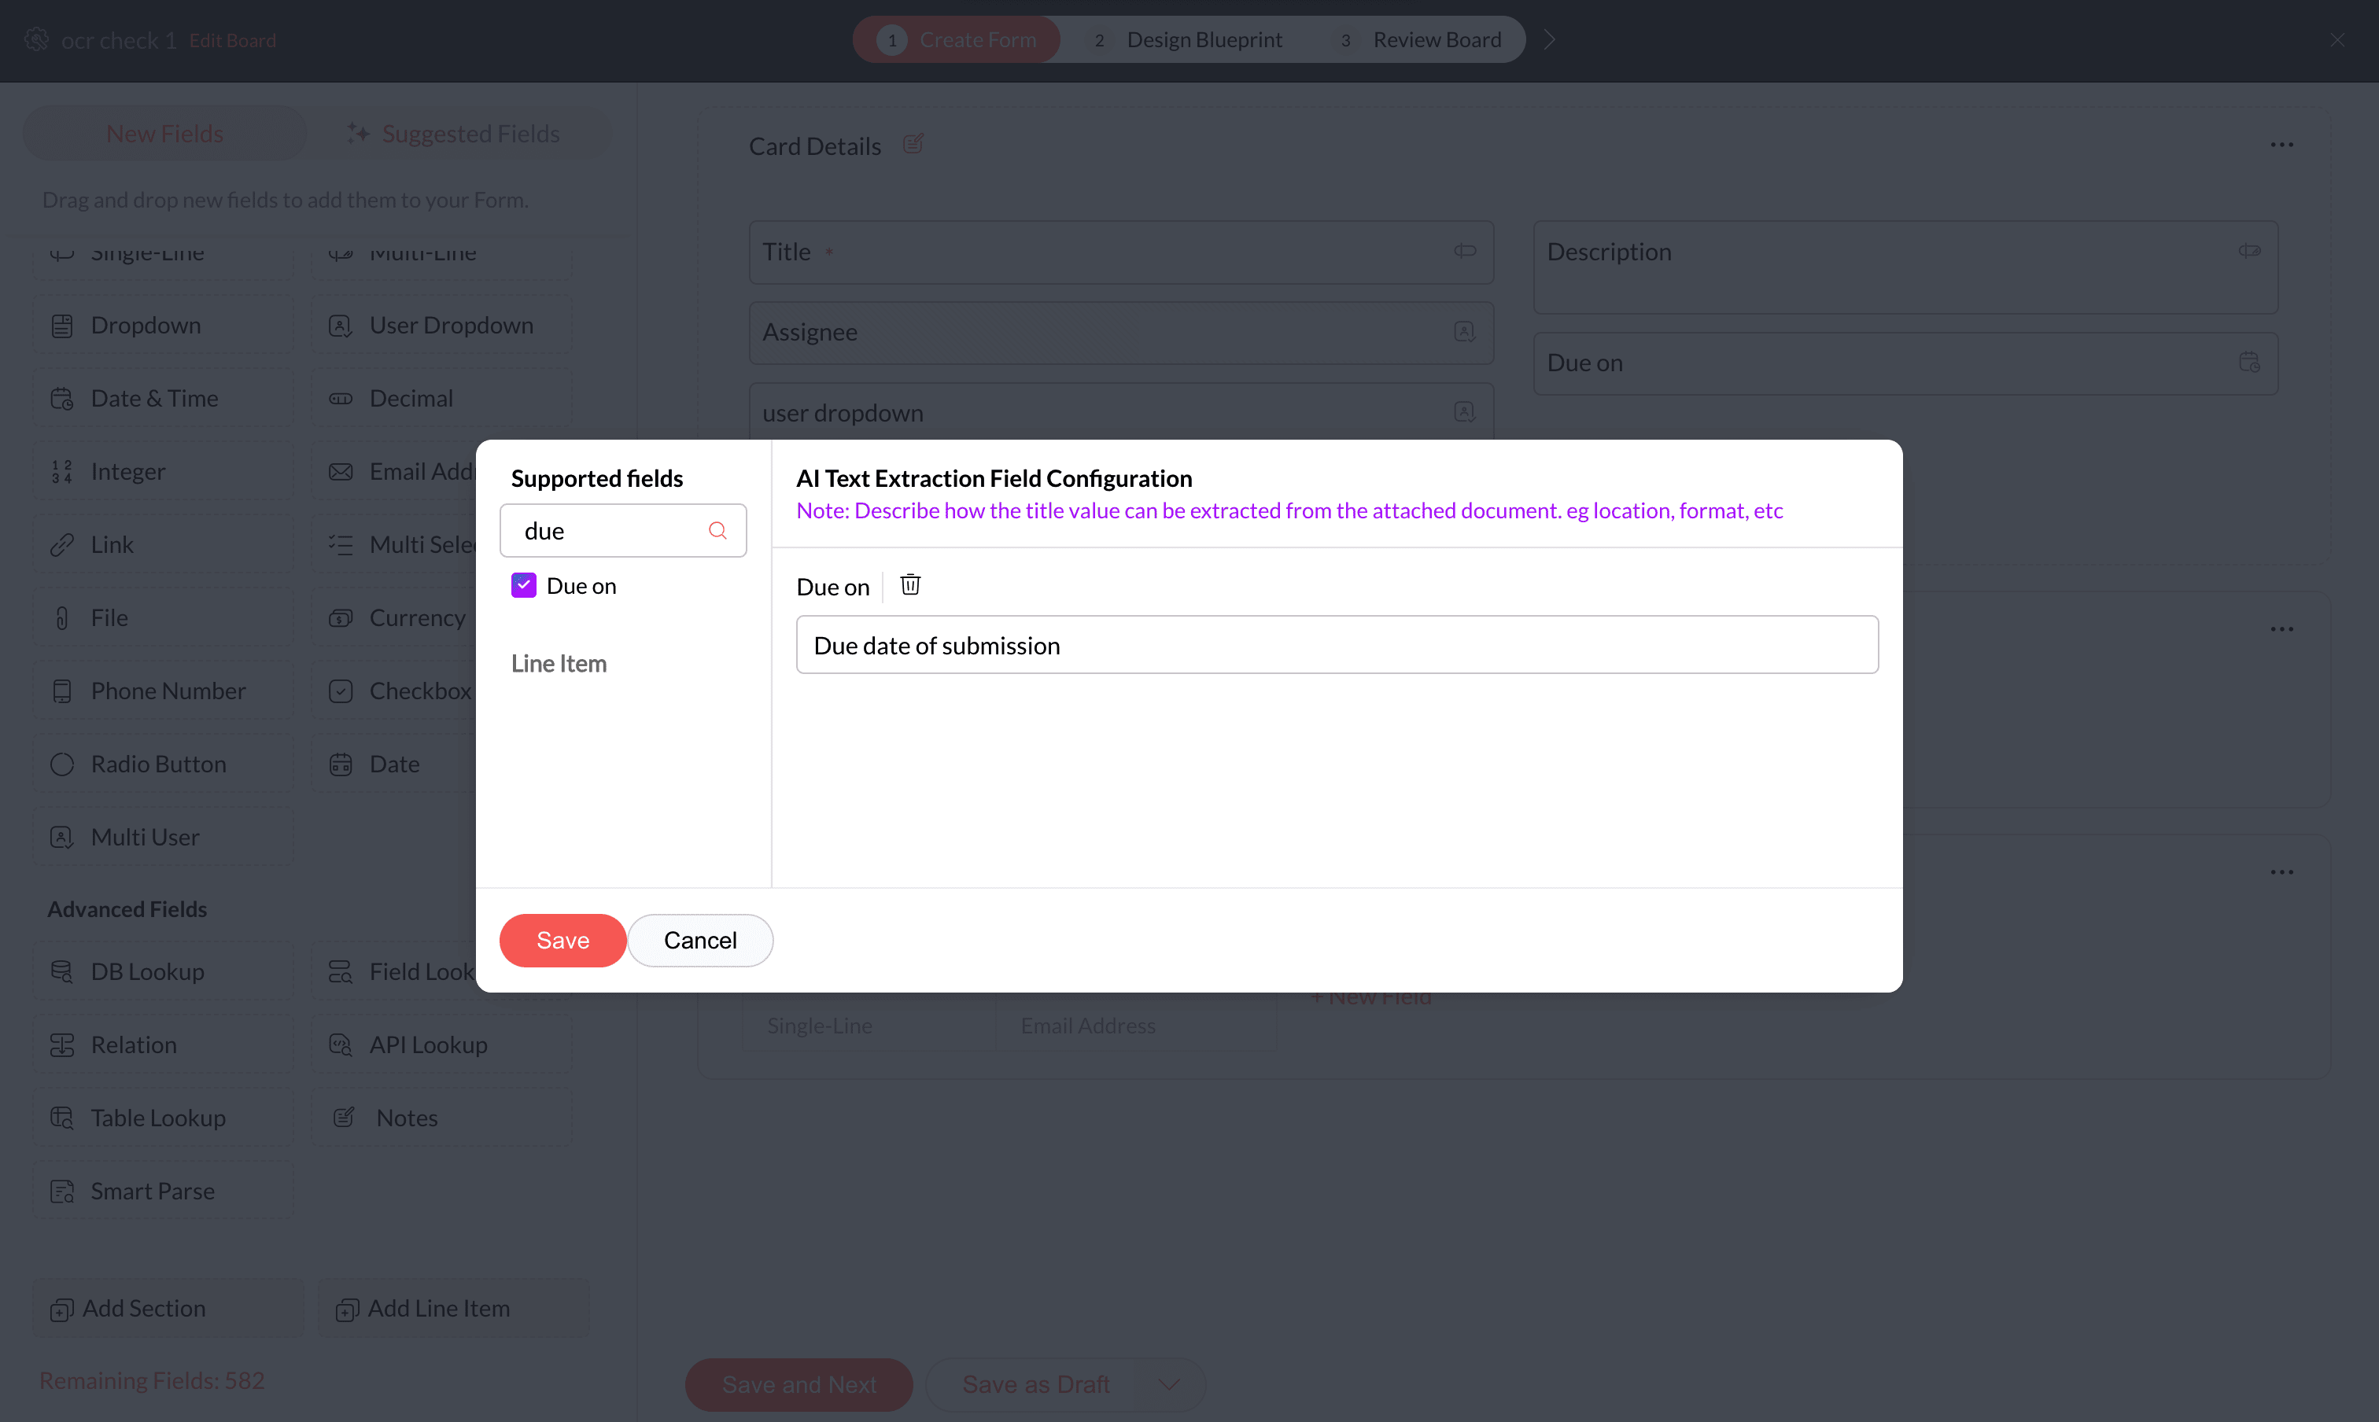The width and height of the screenshot is (2379, 1422).
Task: Delete the Due on extraction field
Action: point(909,584)
